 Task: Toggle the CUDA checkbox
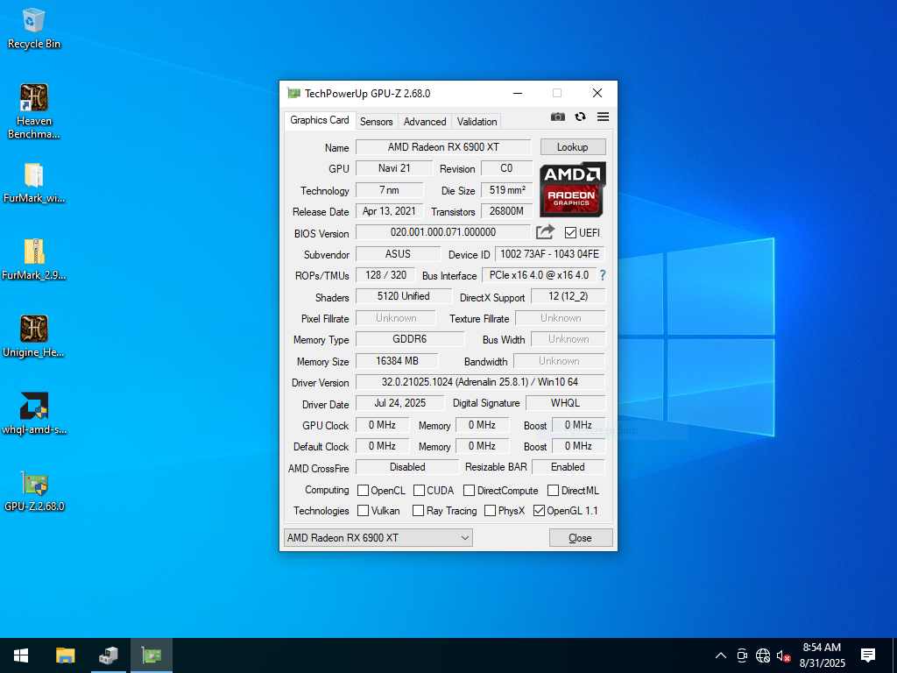click(x=419, y=491)
